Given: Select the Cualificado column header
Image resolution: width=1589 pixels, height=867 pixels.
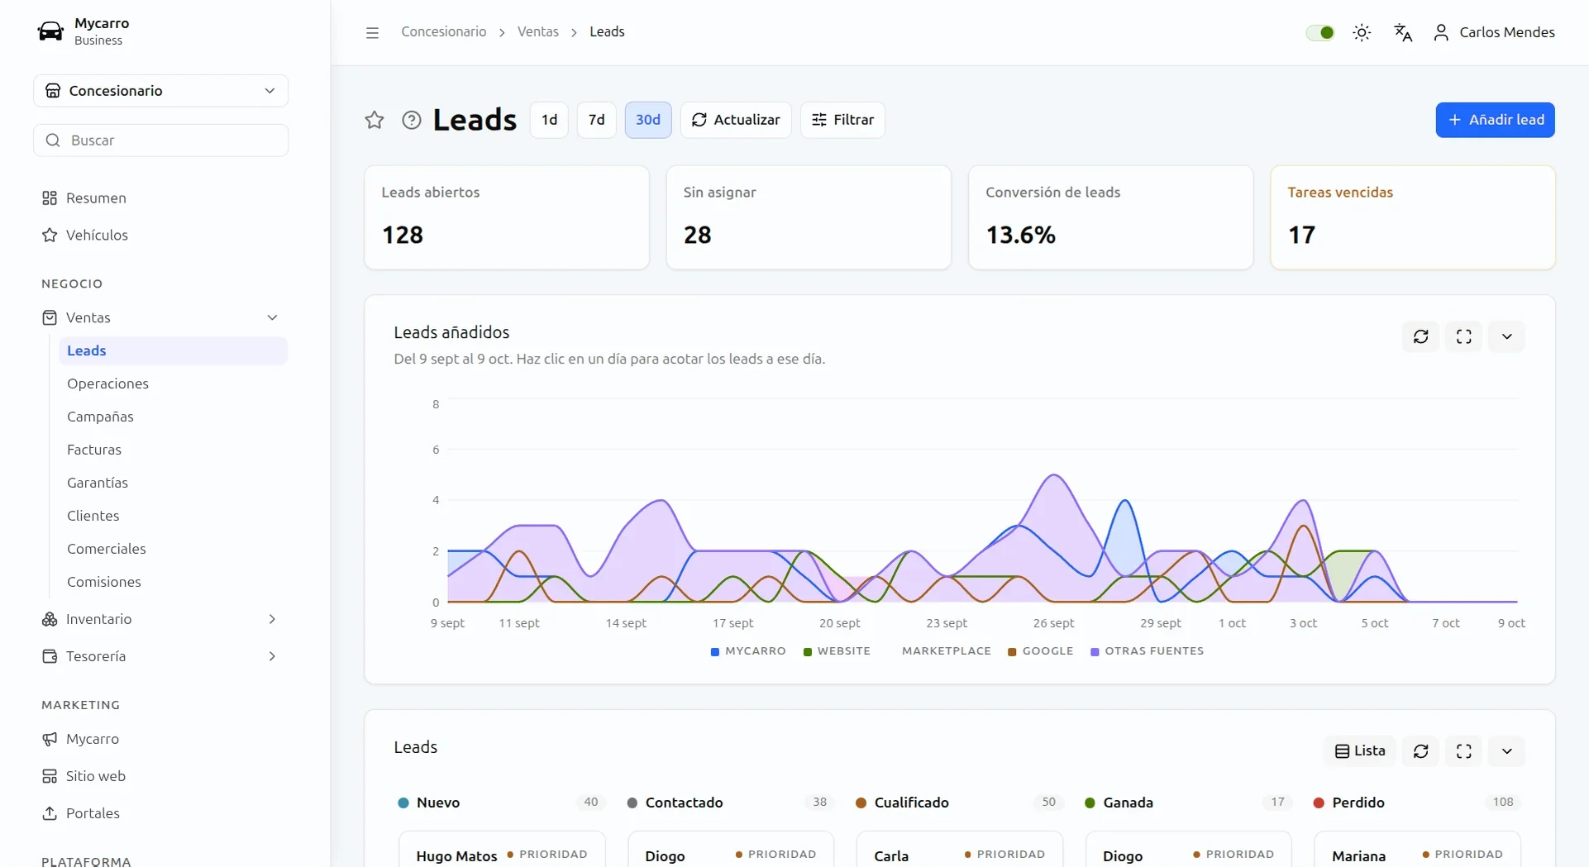Looking at the screenshot, I should tap(959, 803).
